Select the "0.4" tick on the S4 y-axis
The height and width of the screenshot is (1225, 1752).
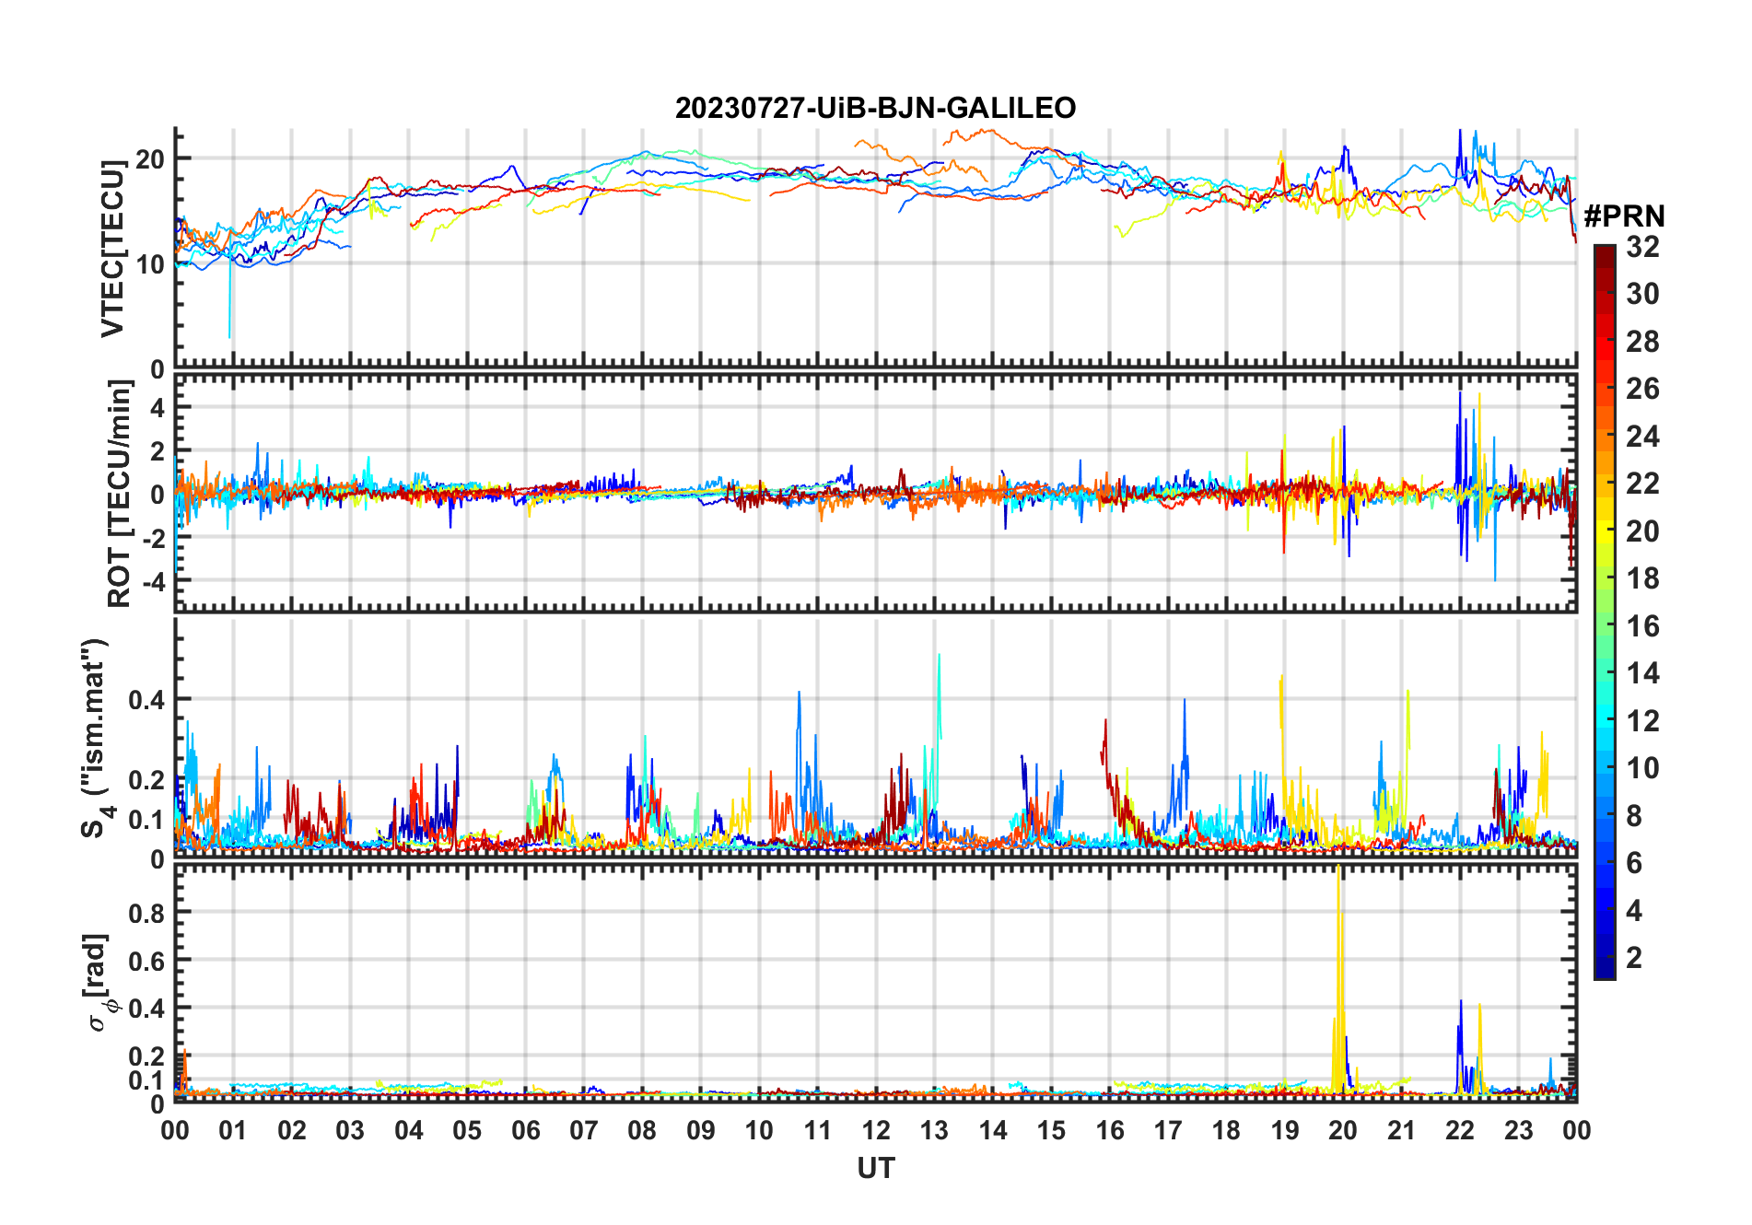[146, 700]
